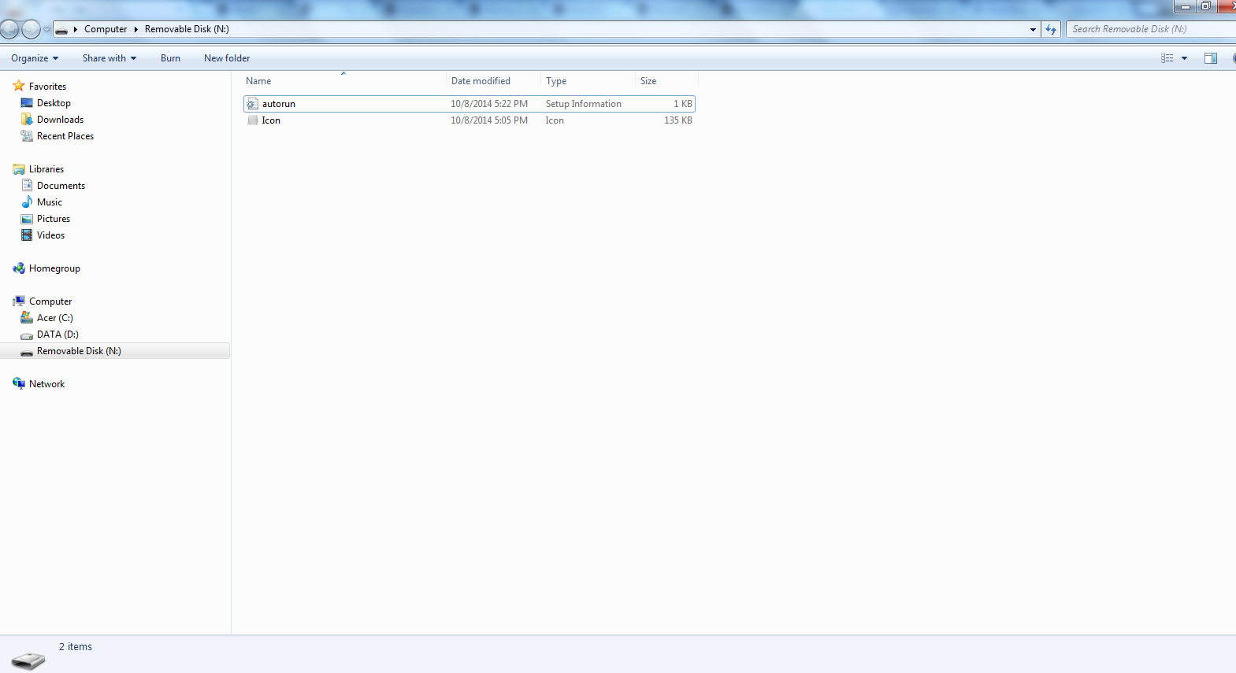Image resolution: width=1236 pixels, height=673 pixels.
Task: Sort files by the Size column
Action: point(666,81)
